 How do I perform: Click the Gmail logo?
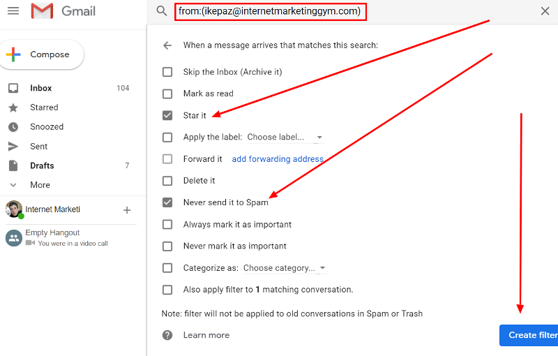coord(63,11)
